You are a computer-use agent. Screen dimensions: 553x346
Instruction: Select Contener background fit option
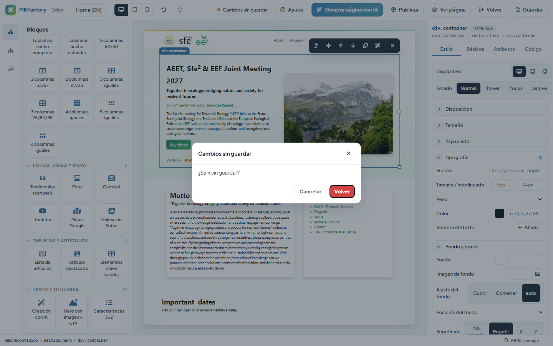(x=506, y=293)
